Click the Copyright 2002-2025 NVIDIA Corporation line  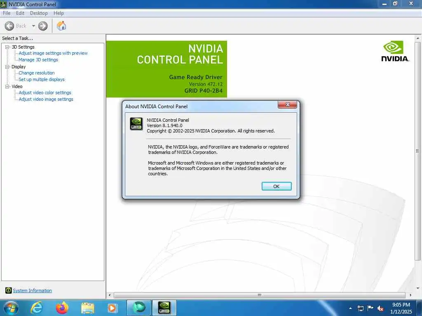(211, 131)
